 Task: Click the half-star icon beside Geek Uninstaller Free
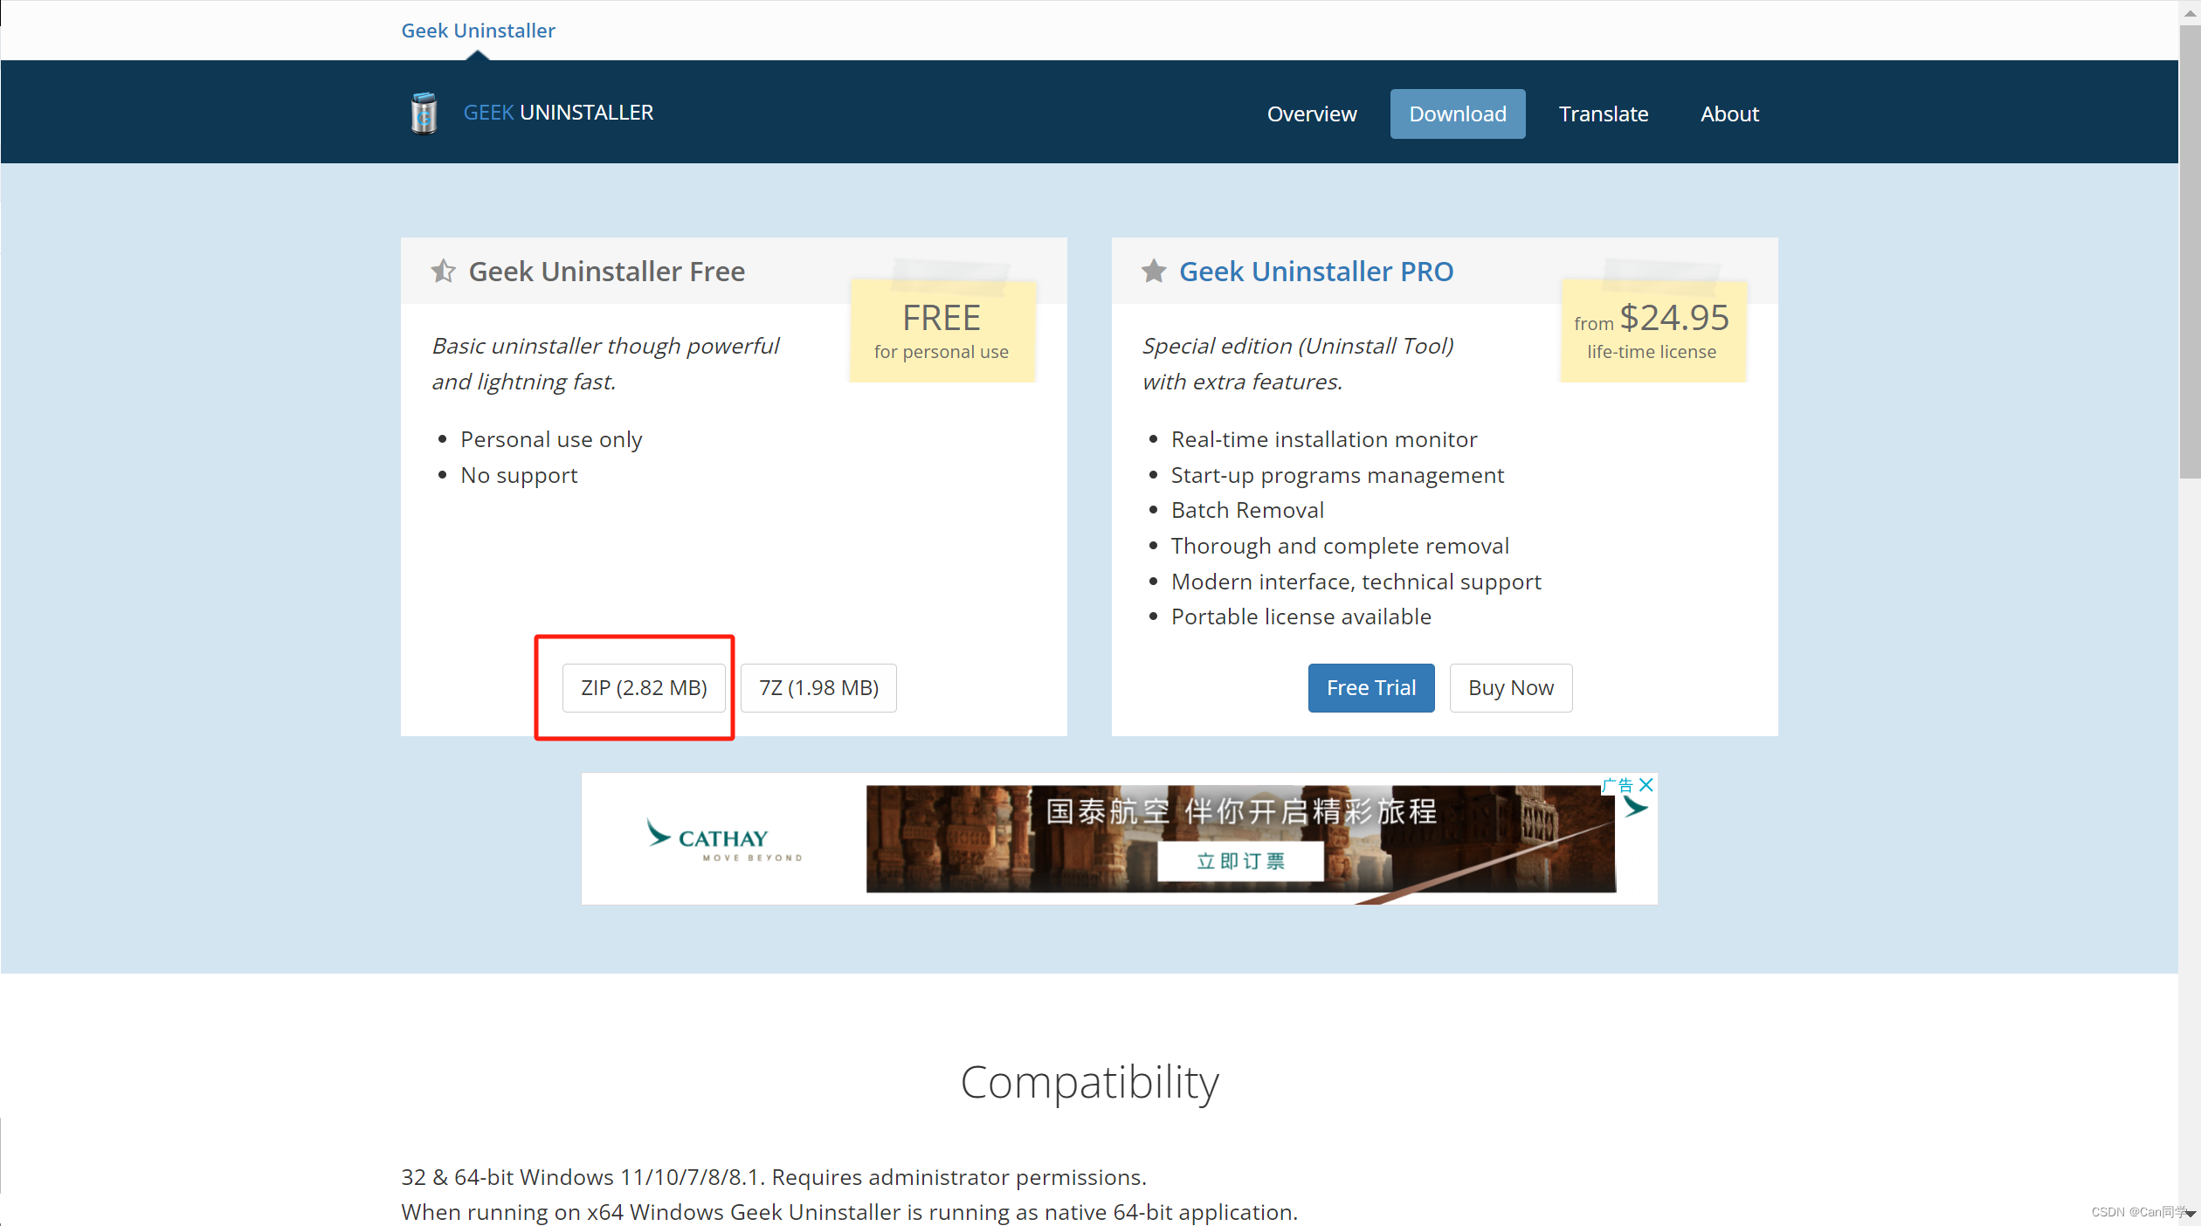click(443, 272)
